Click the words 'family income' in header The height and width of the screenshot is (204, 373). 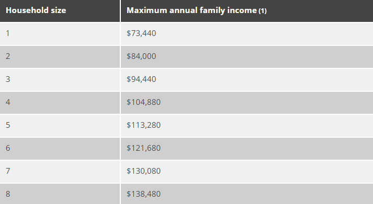pyautogui.click(x=228, y=10)
